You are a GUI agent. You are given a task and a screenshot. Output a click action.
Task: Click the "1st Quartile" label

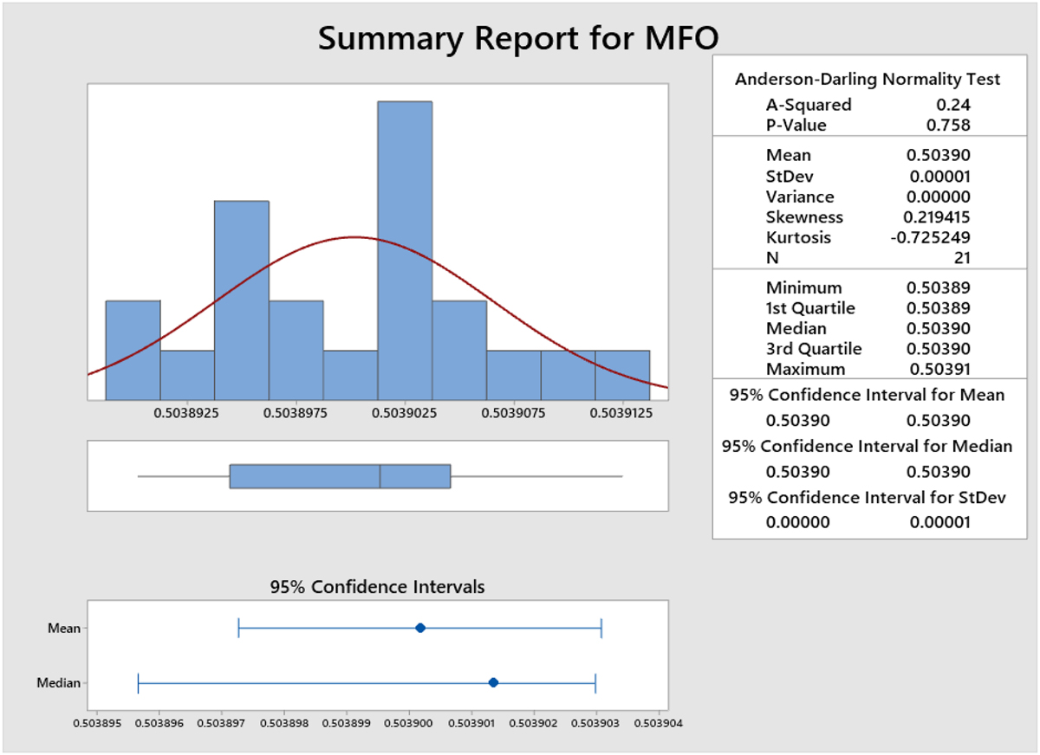click(x=810, y=308)
